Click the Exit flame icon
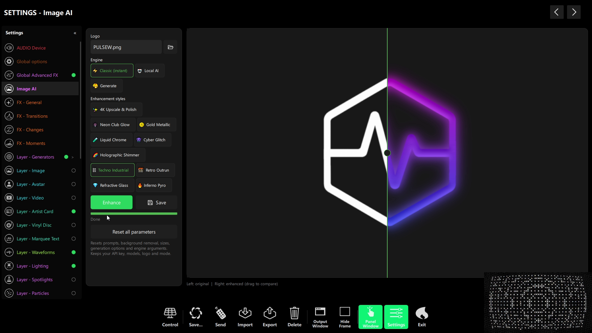The height and width of the screenshot is (333, 592). tap(421, 317)
